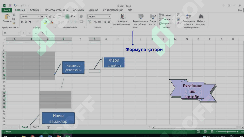Toggle Wrap Text in alignment group
Image resolution: width=244 pixels, height=137 pixels.
coord(81,16)
